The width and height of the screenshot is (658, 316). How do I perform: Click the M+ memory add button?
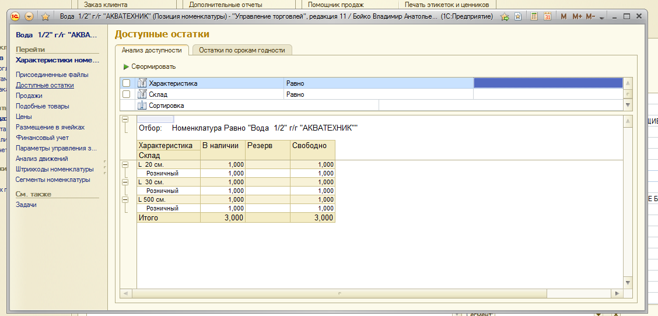tap(577, 17)
